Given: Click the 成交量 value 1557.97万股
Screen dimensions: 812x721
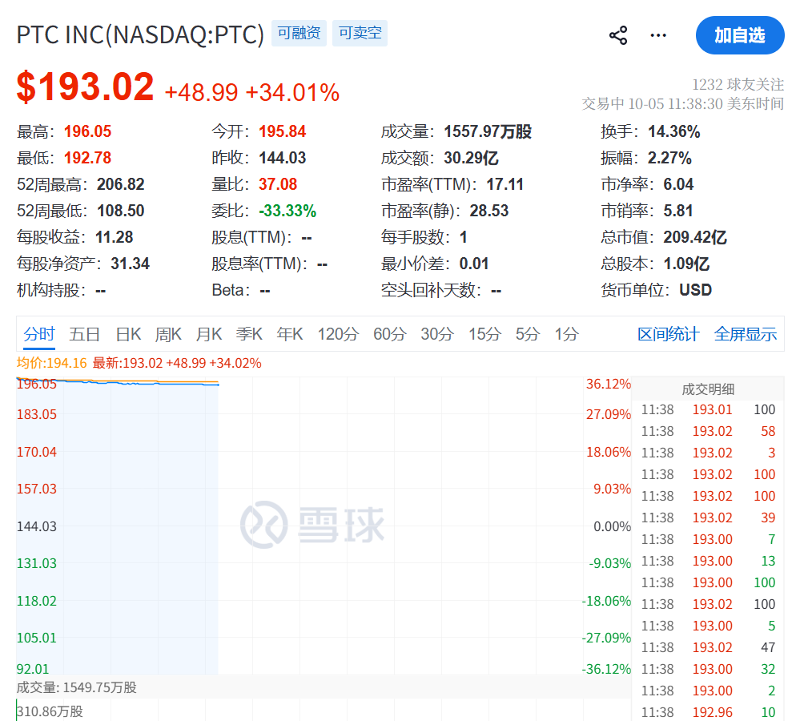Looking at the screenshot, I should tap(488, 131).
